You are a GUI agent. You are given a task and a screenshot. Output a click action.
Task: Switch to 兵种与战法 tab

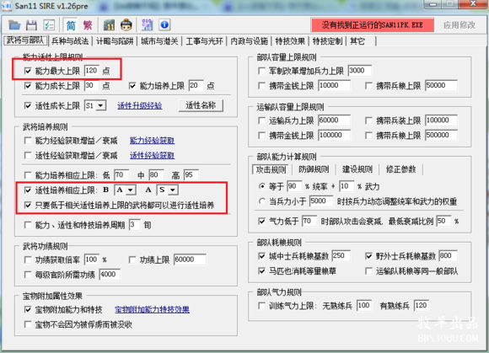(x=70, y=41)
